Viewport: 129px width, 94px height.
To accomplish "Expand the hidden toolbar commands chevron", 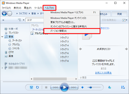I will (x=3, y=20).
